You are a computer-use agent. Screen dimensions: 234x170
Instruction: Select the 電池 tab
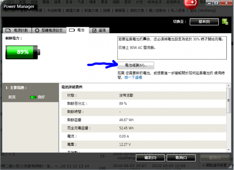point(78,30)
